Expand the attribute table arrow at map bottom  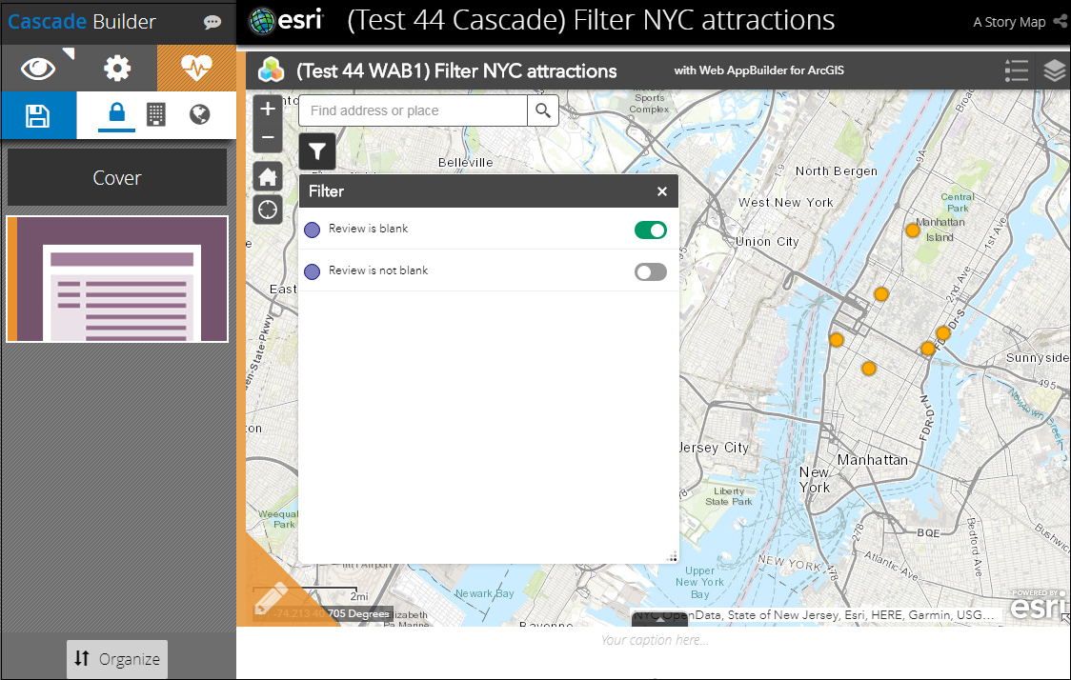pos(660,619)
